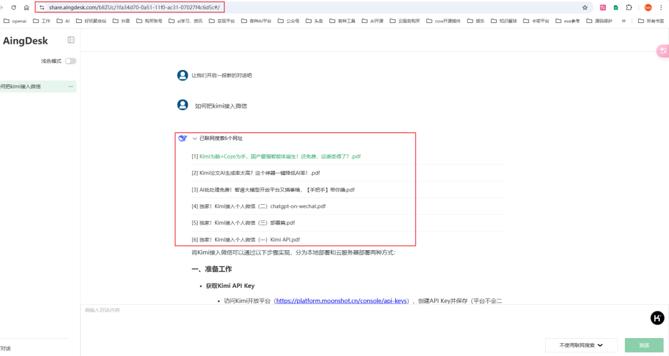669x356 pixels.
Task: Click the user avatar beside 让我们开启一段新的对话吧
Action: [x=183, y=76]
